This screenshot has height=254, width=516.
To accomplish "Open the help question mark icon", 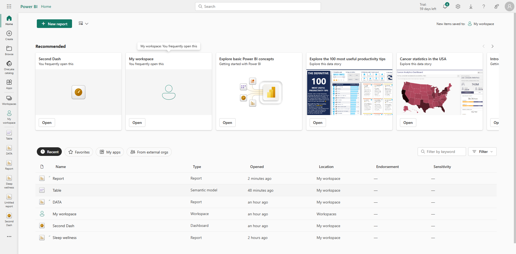I will click(x=484, y=6).
